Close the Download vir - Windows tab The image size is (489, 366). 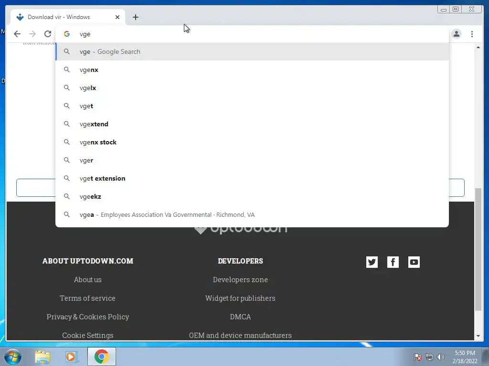117,17
